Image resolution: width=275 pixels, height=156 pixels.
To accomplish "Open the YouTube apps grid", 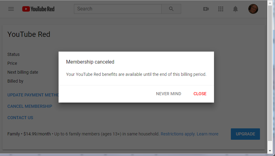I will pyautogui.click(x=221, y=9).
